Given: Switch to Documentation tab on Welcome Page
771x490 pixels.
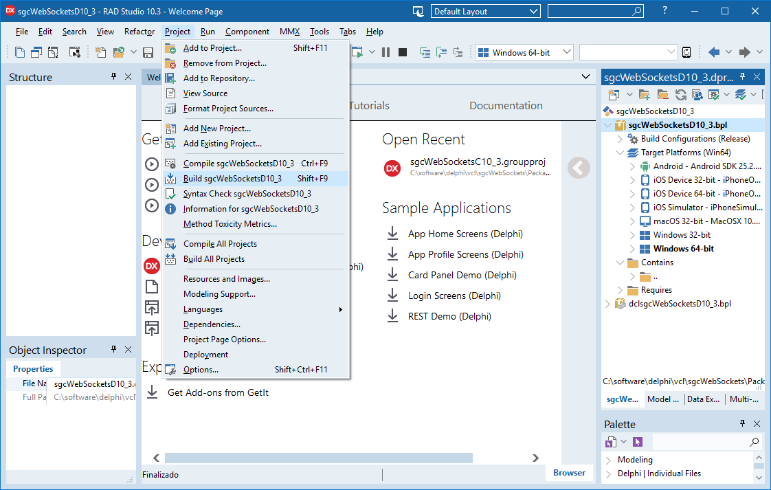Looking at the screenshot, I should pyautogui.click(x=506, y=106).
